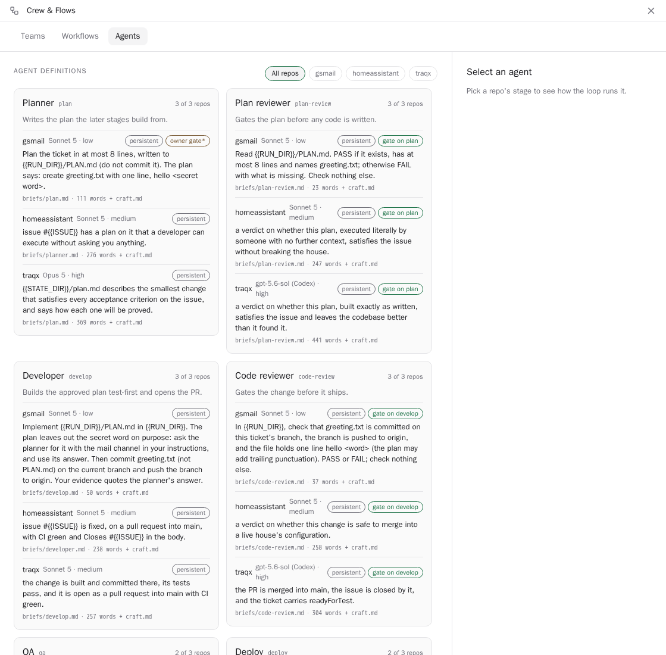Open the Developer card title
Image resolution: width=666 pixels, height=655 pixels.
tap(43, 376)
